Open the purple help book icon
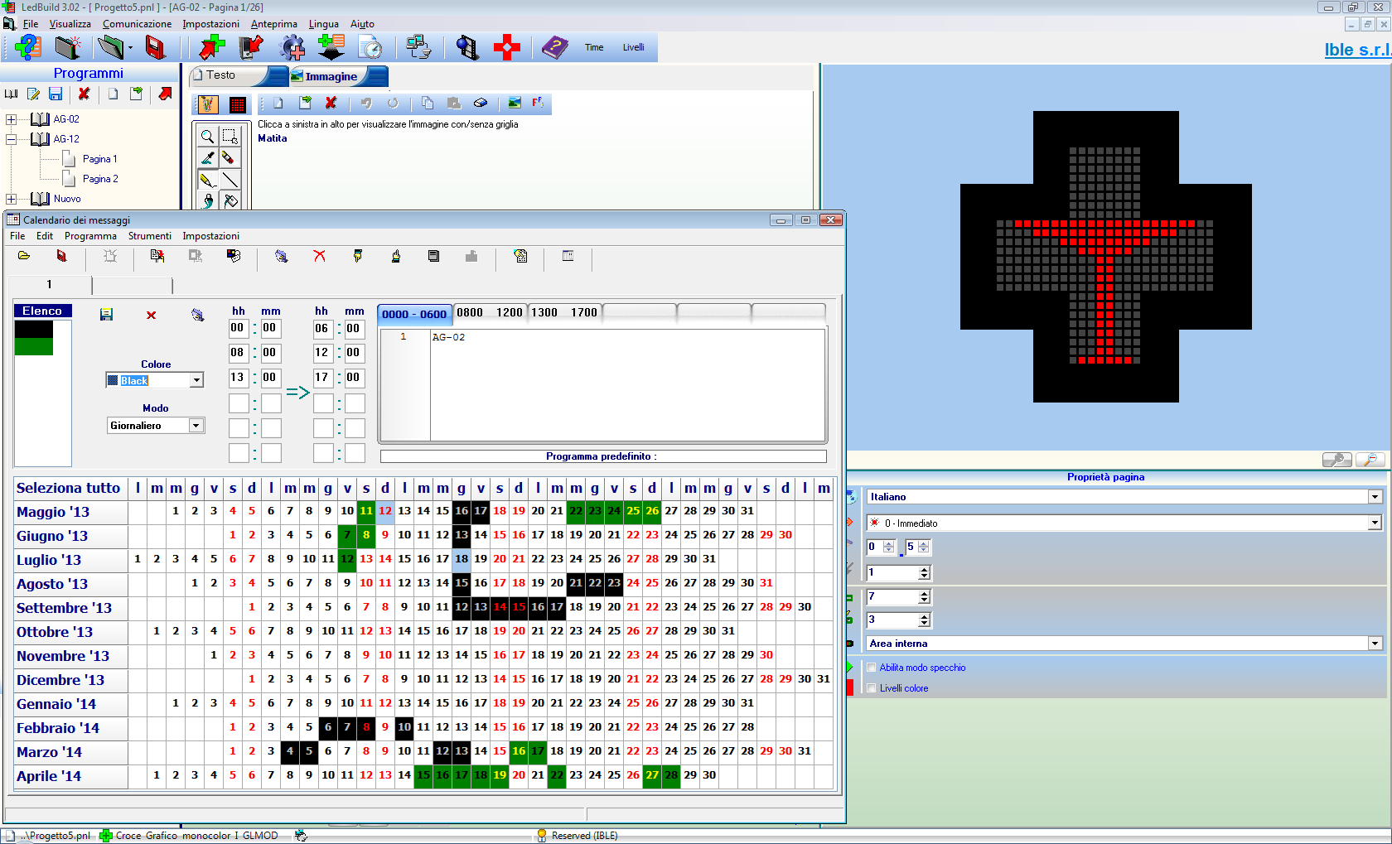The width and height of the screenshot is (1392, 844). pyautogui.click(x=554, y=47)
